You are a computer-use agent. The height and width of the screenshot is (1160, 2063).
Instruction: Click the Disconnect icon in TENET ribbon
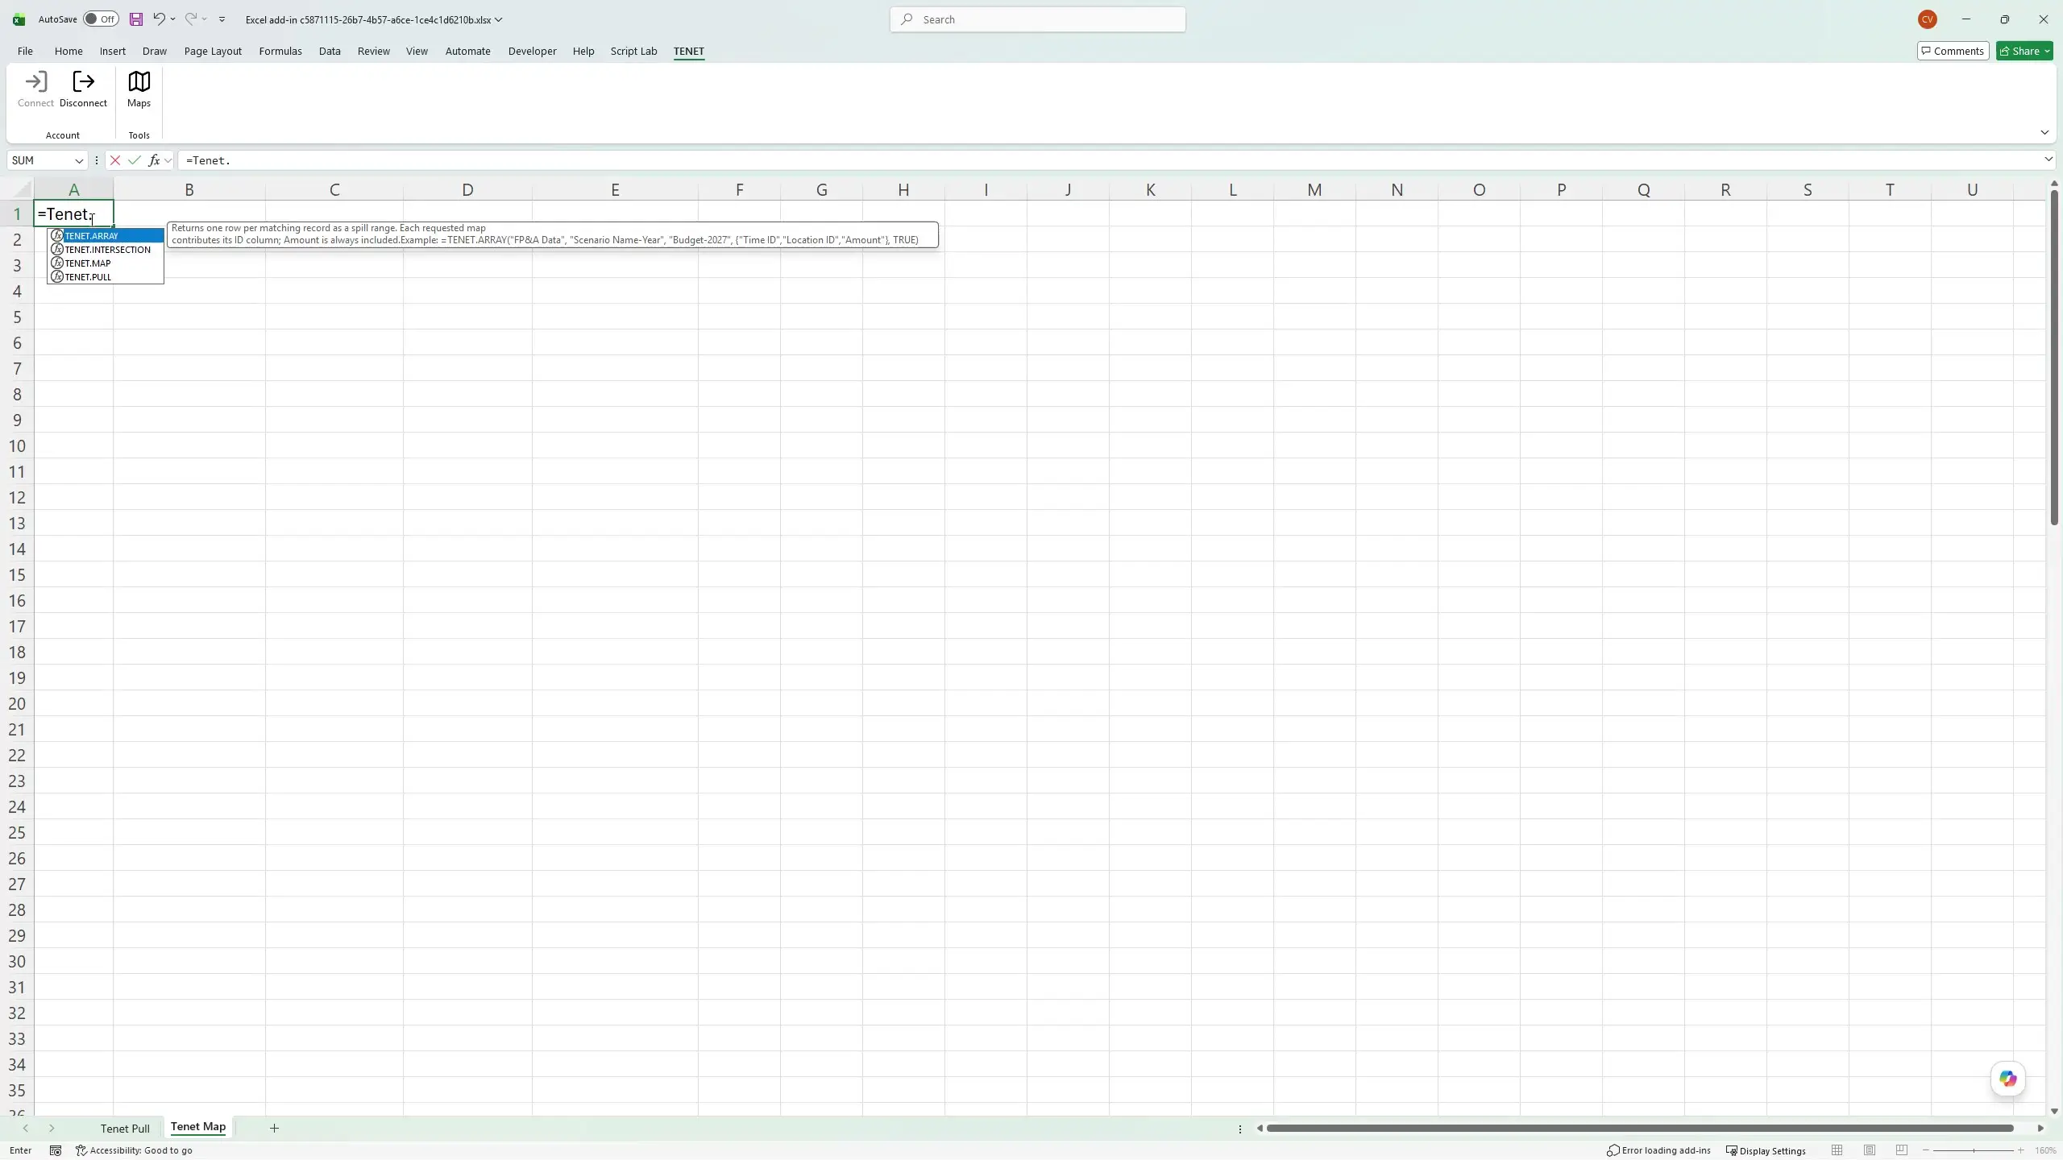click(x=83, y=82)
